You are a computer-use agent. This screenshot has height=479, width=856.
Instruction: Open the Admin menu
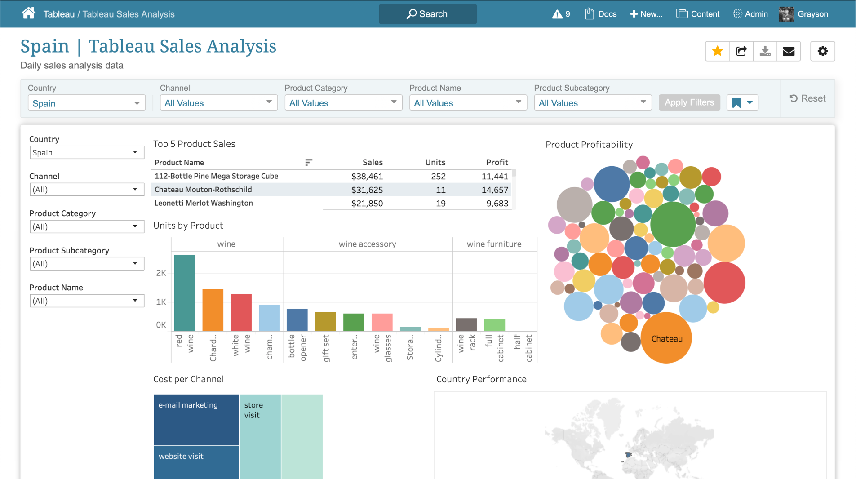pyautogui.click(x=750, y=14)
